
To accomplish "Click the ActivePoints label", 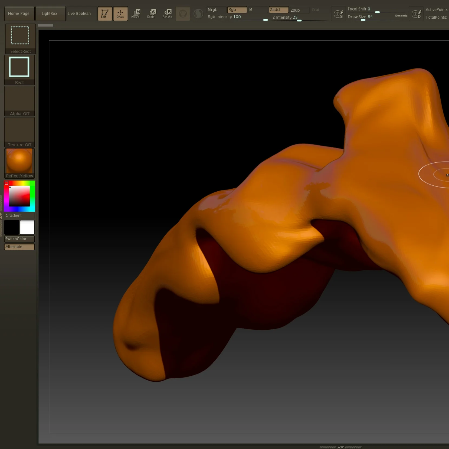I will (437, 10).
